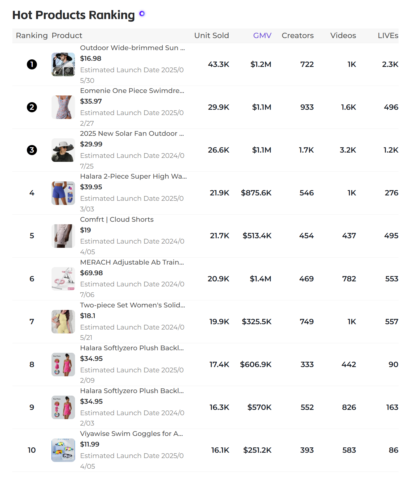Open the Comfrt Cloud Shorts thumbnail
Screen dimensions: 412x481
(x=63, y=236)
